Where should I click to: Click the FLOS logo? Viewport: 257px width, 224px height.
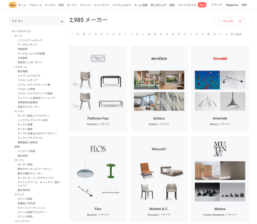[x=98, y=149]
